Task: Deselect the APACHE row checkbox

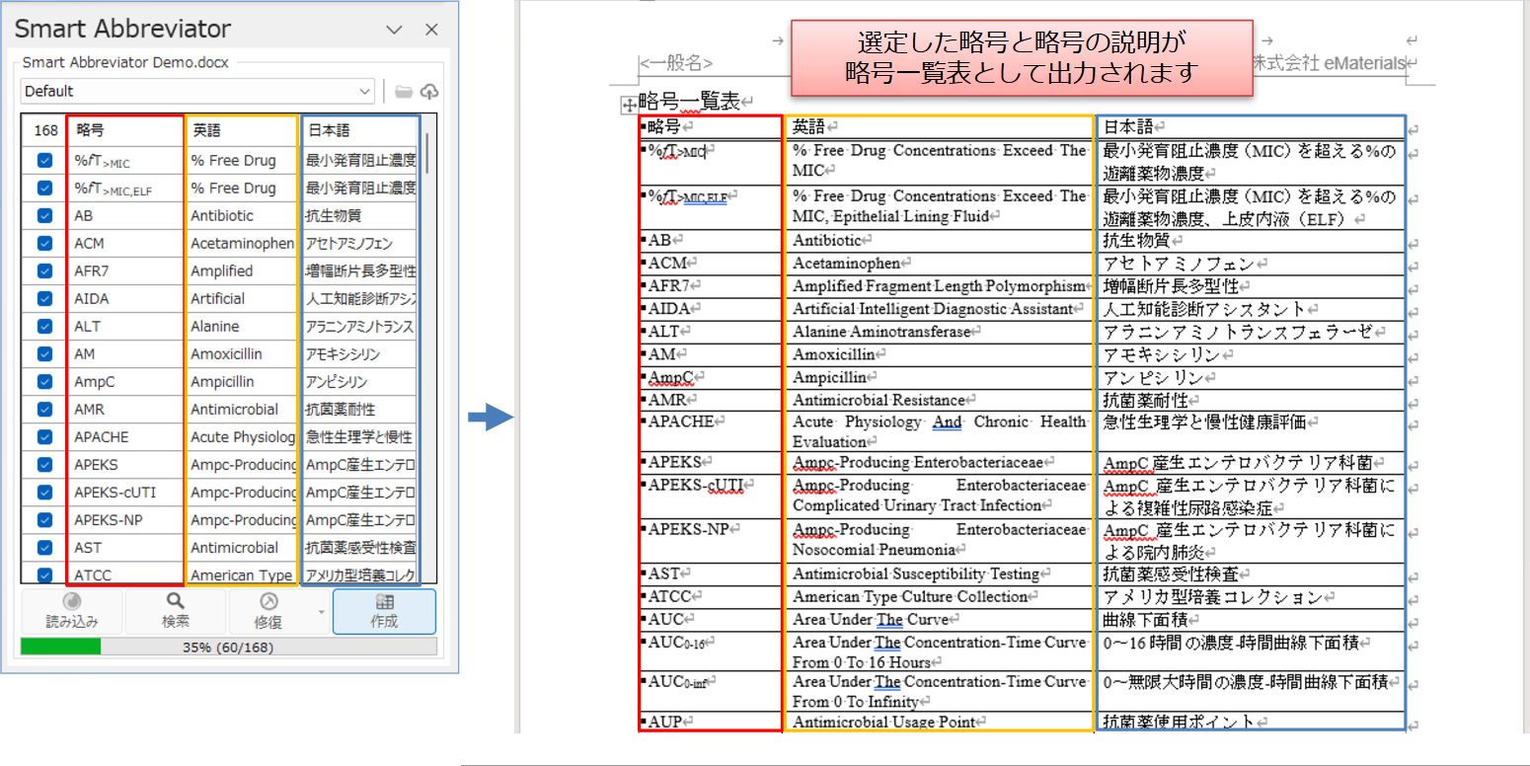Action: click(x=44, y=436)
